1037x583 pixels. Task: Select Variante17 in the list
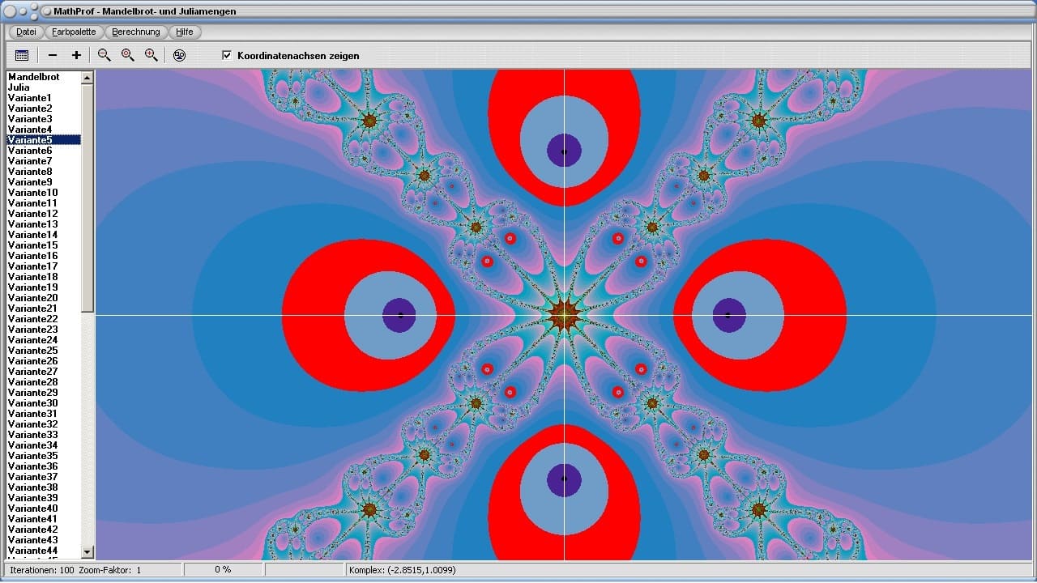32,266
